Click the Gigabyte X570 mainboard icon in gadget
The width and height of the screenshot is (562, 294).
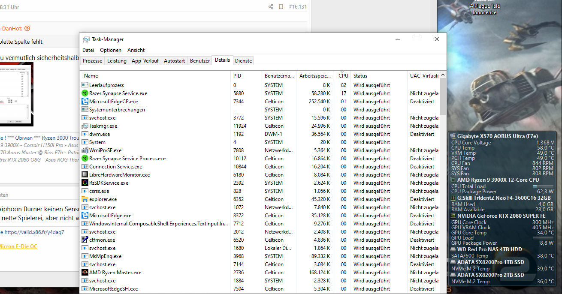(x=453, y=136)
